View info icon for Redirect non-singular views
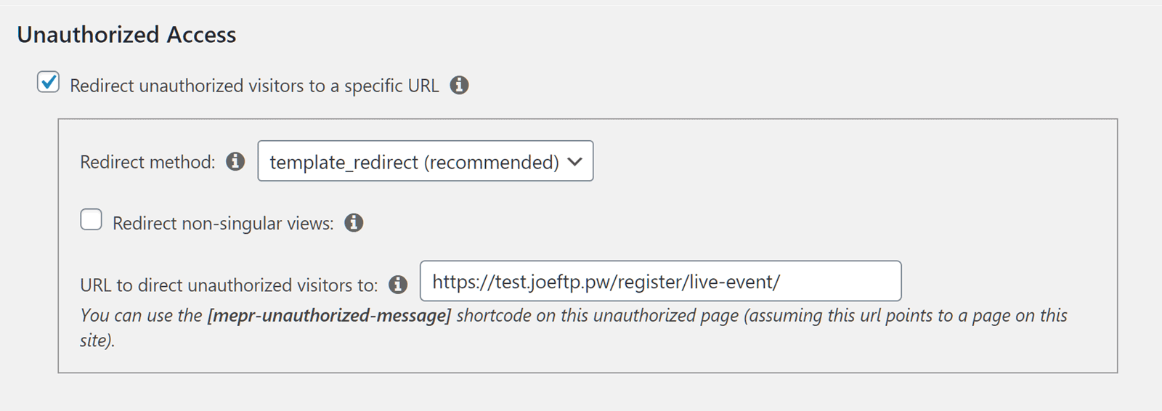This screenshot has width=1162, height=411. click(x=354, y=223)
